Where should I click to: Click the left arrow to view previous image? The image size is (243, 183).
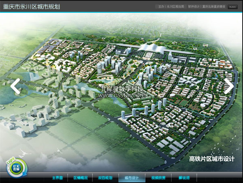coord(15,86)
